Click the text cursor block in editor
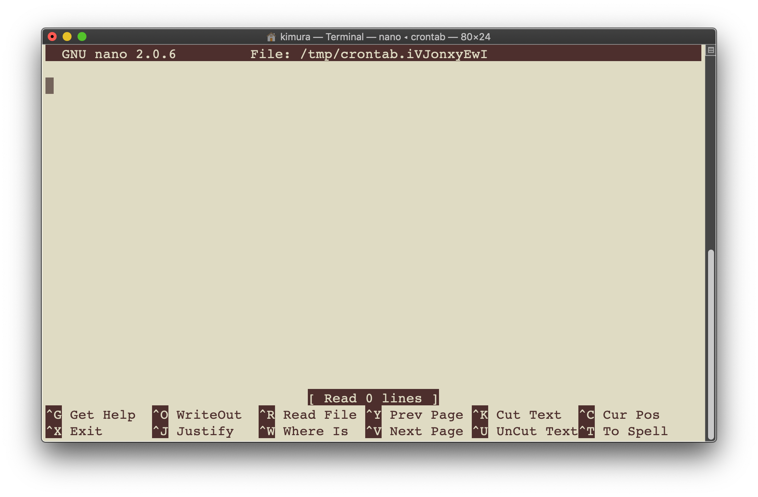The height and width of the screenshot is (497, 758). (50, 86)
